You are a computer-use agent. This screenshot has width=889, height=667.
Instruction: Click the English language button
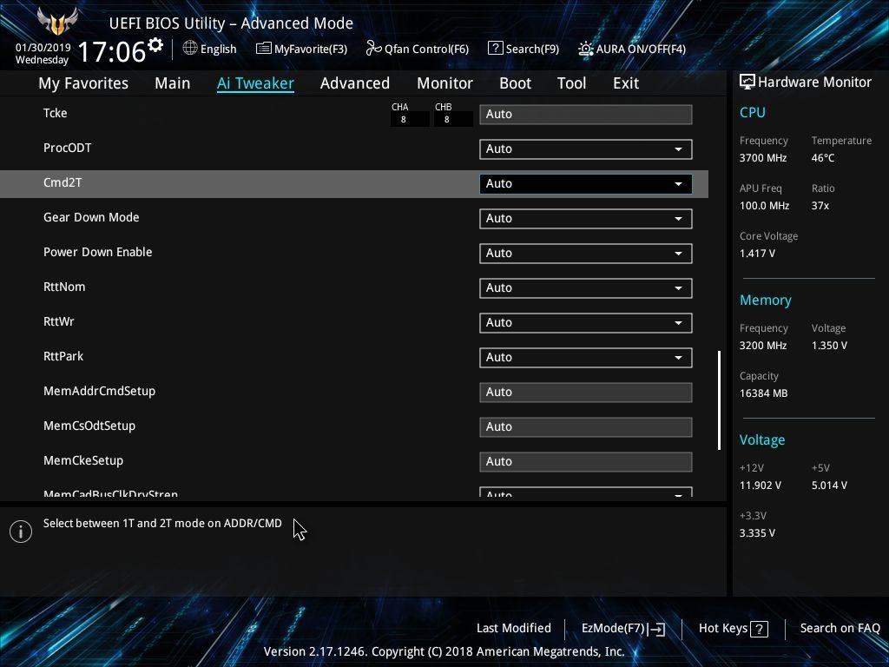point(210,49)
